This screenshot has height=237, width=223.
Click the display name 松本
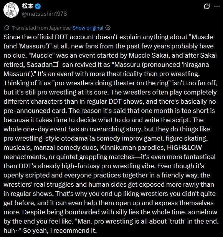coord(28,6)
